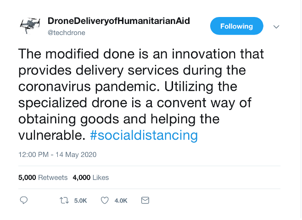Click the 5.0K retweet count
This screenshot has height=220, width=302.
[80, 201]
